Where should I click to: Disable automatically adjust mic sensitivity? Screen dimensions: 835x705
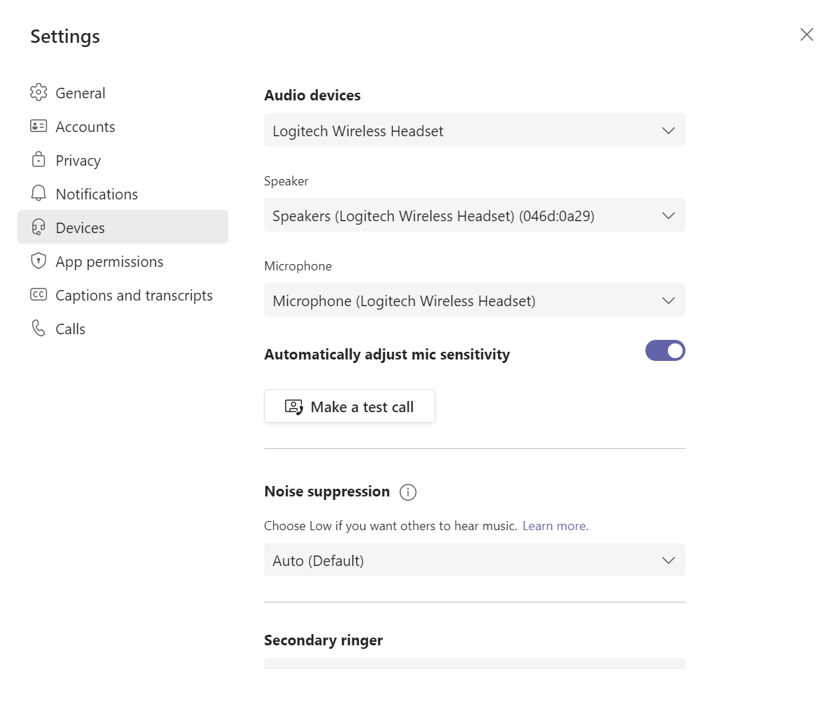665,351
